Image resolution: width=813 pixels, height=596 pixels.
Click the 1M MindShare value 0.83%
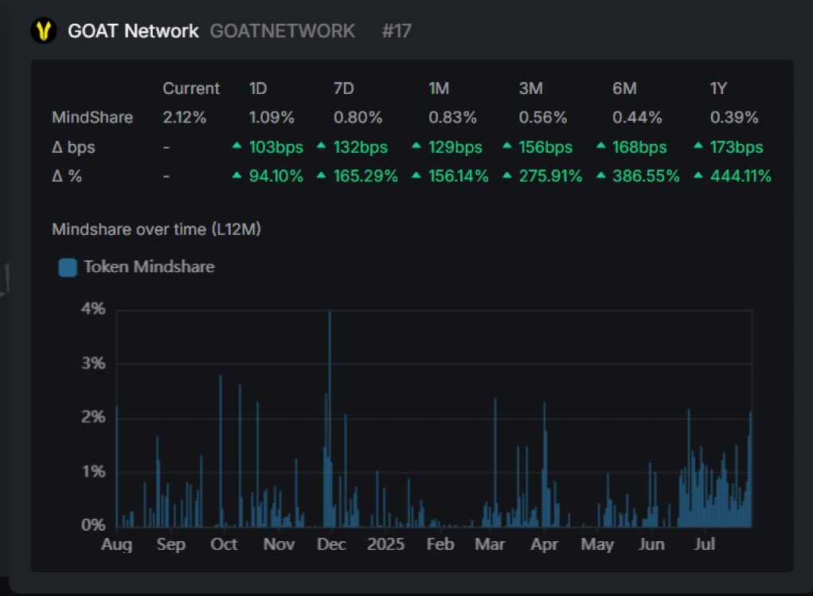pyautogui.click(x=452, y=118)
